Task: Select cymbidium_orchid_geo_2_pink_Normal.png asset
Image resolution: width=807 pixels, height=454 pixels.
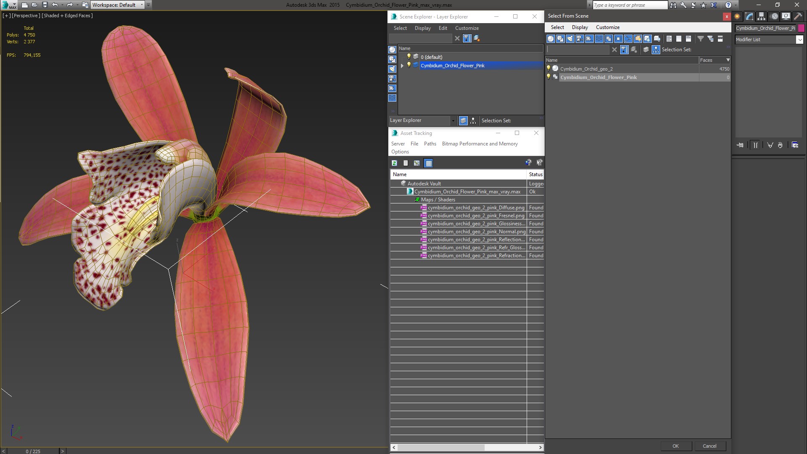Action: 477,232
